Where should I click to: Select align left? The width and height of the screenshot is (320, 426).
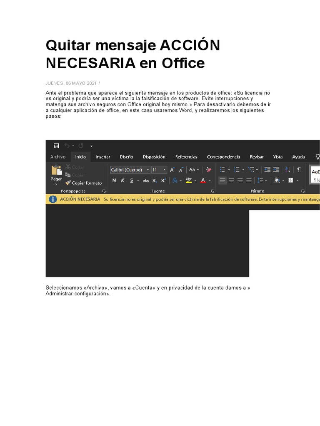click(222, 180)
